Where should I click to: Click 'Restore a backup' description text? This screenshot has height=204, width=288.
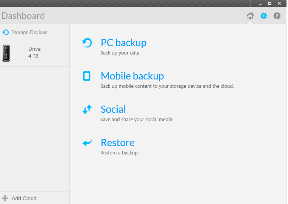[119, 153]
